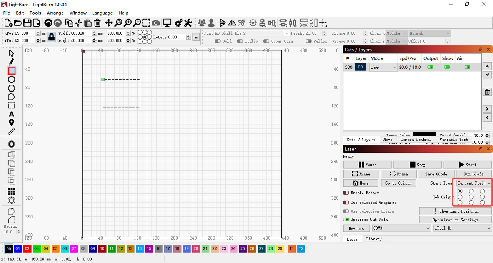The width and height of the screenshot is (493, 263).
Task: Click the Undo arrow icon
Action: pos(48,23)
